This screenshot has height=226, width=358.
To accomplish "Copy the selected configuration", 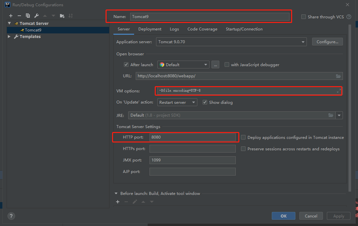I will (x=28, y=16).
